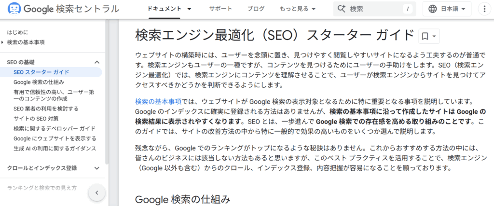Viewport: 494px width, 206px height.
Task: Click the search sparkle magnifier icon
Action: (342, 9)
